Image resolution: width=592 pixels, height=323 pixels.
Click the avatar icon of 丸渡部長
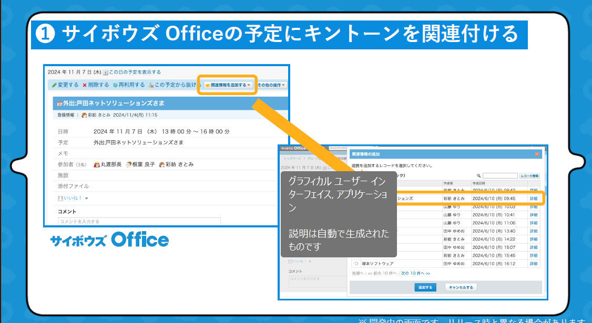(97, 164)
